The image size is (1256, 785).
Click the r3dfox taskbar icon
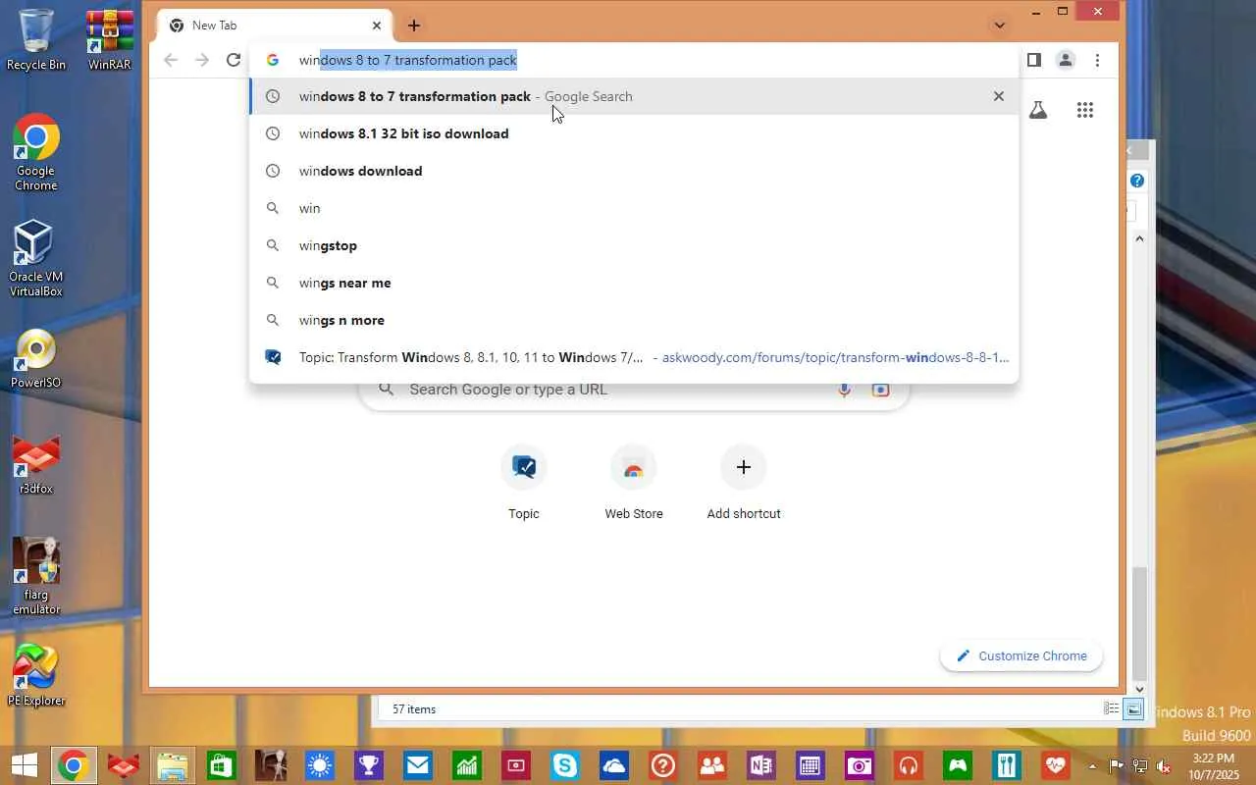(x=123, y=765)
